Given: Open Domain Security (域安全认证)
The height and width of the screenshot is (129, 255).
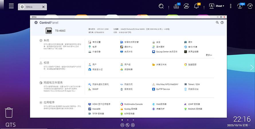Looking at the screenshot, I should (95, 69).
